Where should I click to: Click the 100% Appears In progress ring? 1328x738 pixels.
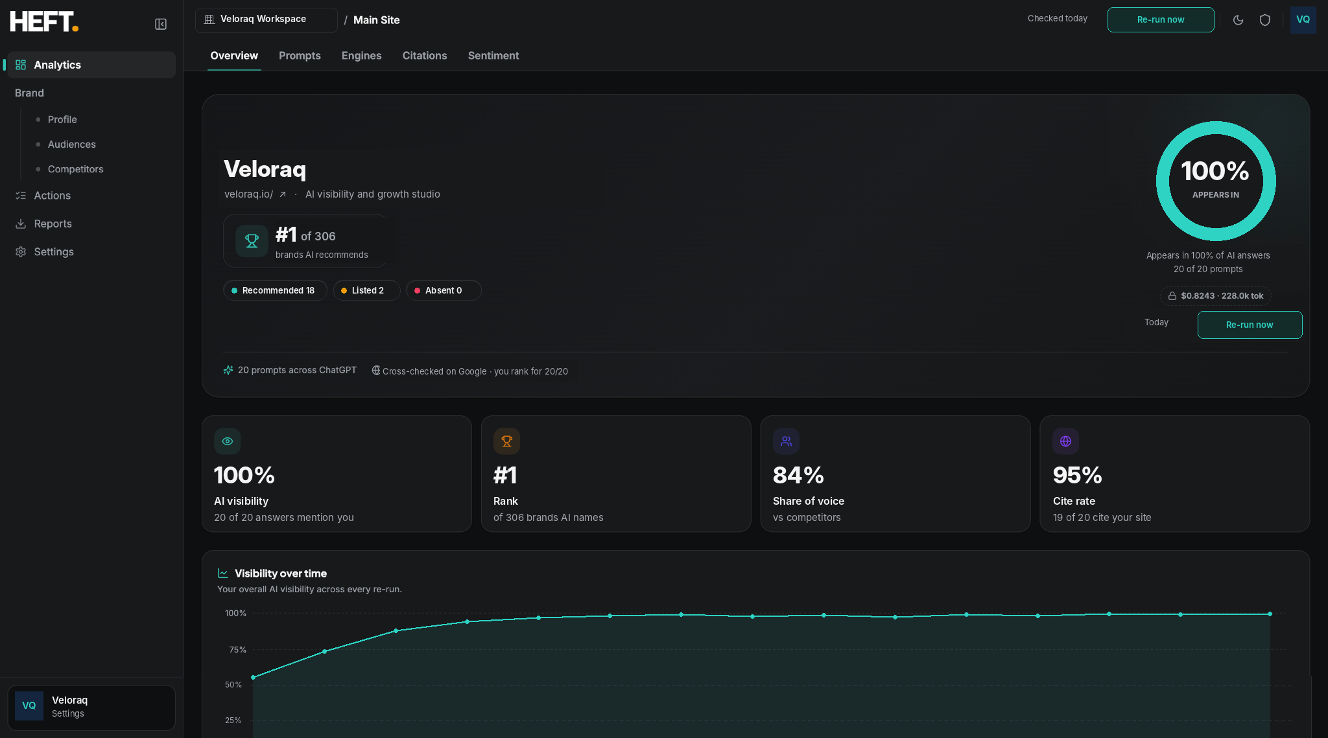tap(1216, 181)
